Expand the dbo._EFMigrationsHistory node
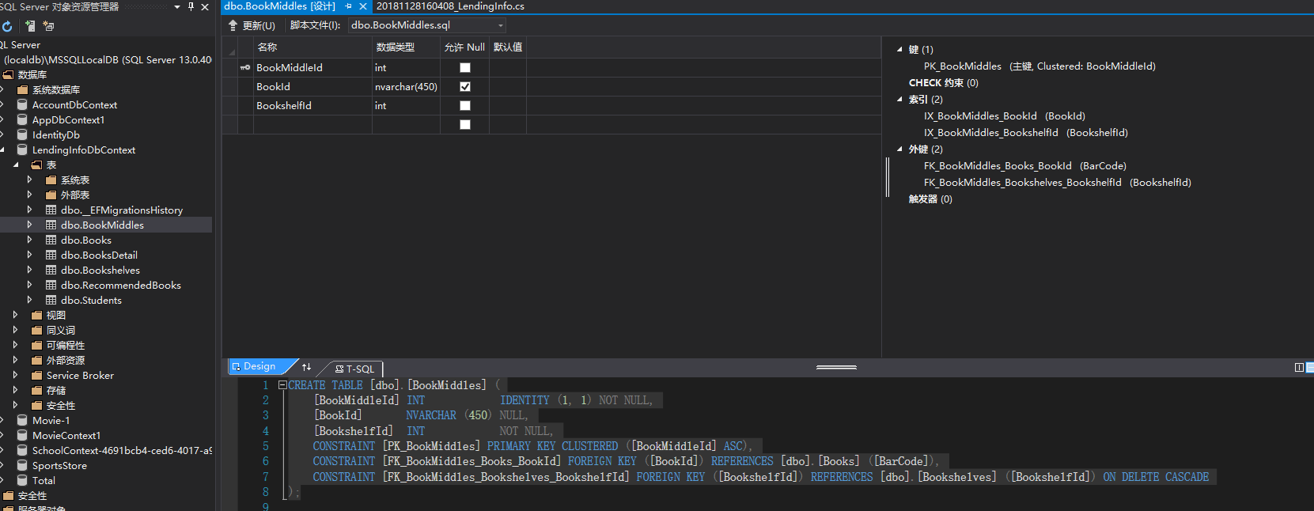 (x=30, y=210)
